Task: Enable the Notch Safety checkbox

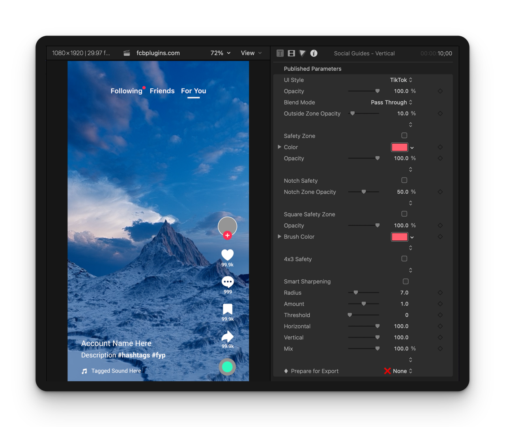Action: click(404, 180)
